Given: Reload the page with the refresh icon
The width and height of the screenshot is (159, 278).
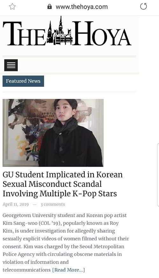Looking at the screenshot, I should click(x=143, y=7).
